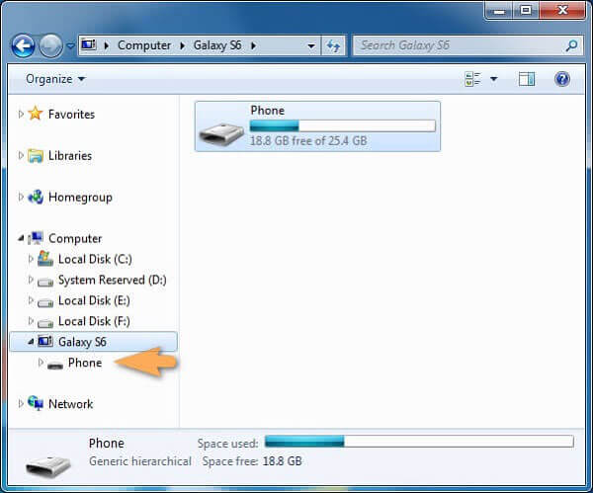Select Local Disk (F:) in the tree
Screen dimensions: 593x493
94,321
